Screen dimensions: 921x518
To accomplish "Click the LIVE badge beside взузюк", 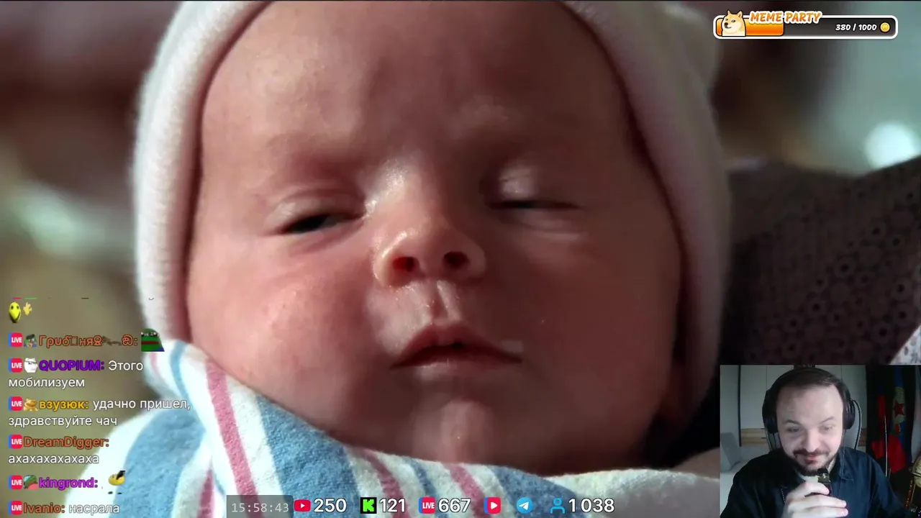I will coord(16,404).
